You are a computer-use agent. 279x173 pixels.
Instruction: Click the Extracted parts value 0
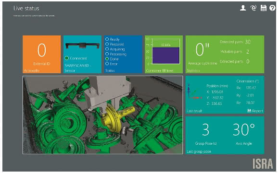(x=248, y=61)
